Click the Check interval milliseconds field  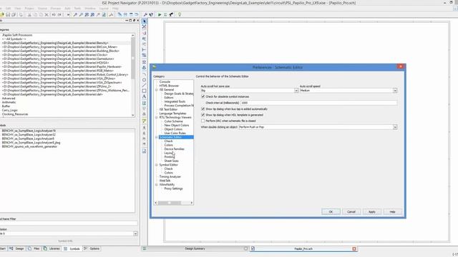click(318, 103)
